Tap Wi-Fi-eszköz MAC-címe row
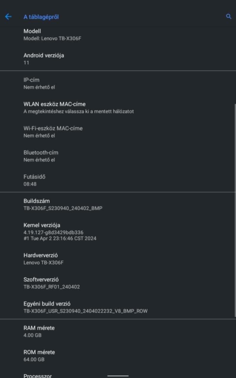The image size is (236, 378). 53,132
